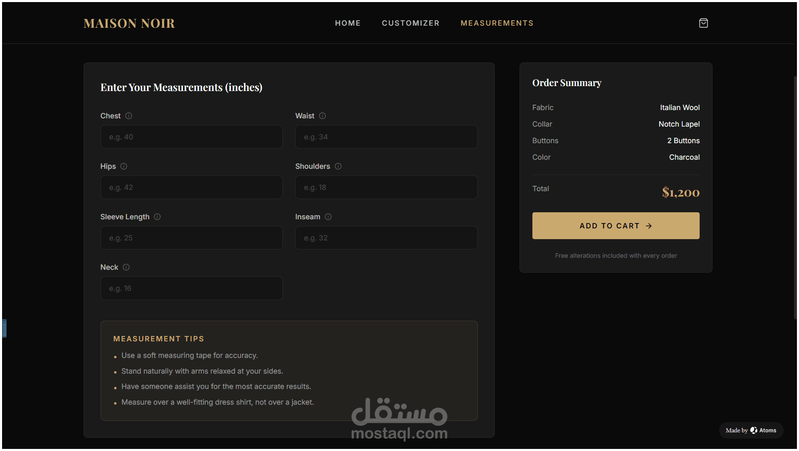Click the info icon beside Sleeve Length
Viewport: 799px width, 451px height.
(x=157, y=217)
